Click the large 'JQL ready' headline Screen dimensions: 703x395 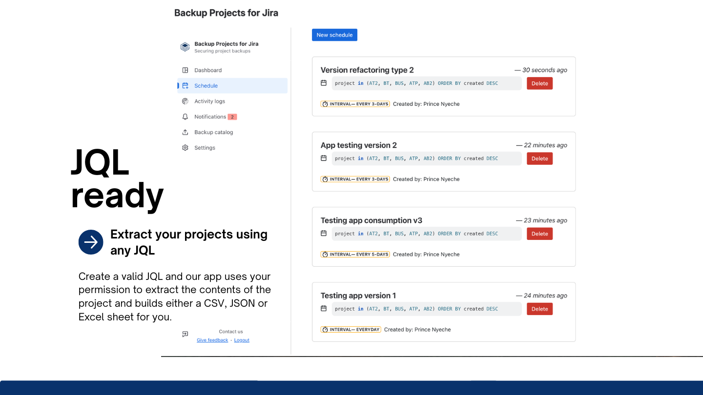pyautogui.click(x=117, y=179)
